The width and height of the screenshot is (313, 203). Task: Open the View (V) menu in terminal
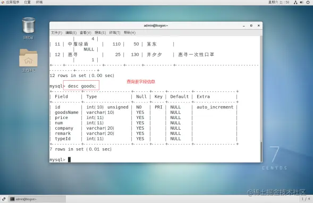coord(86,32)
